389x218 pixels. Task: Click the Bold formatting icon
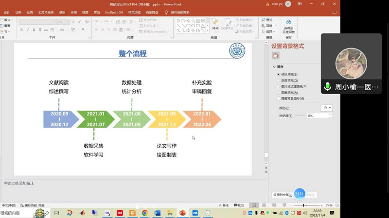click(x=21, y=30)
